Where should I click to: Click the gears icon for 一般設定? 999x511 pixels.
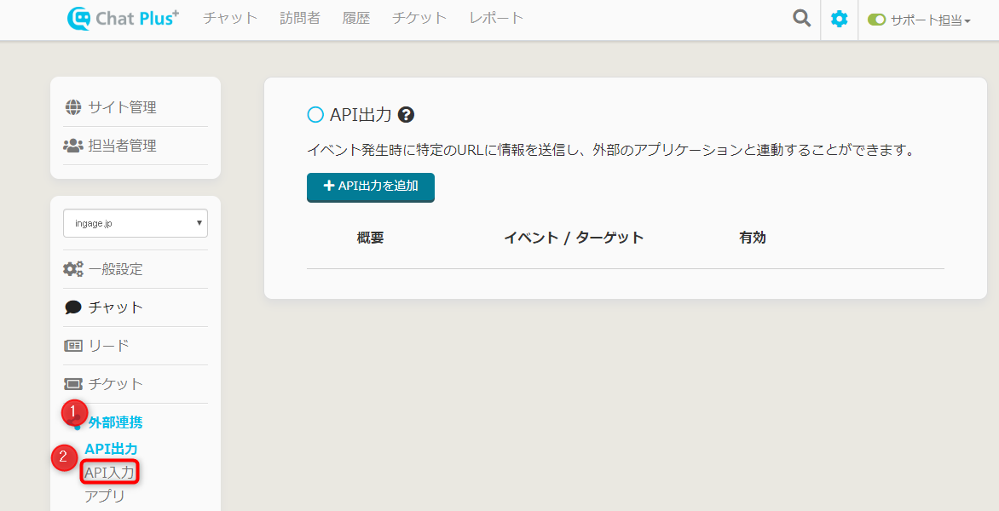coord(73,269)
